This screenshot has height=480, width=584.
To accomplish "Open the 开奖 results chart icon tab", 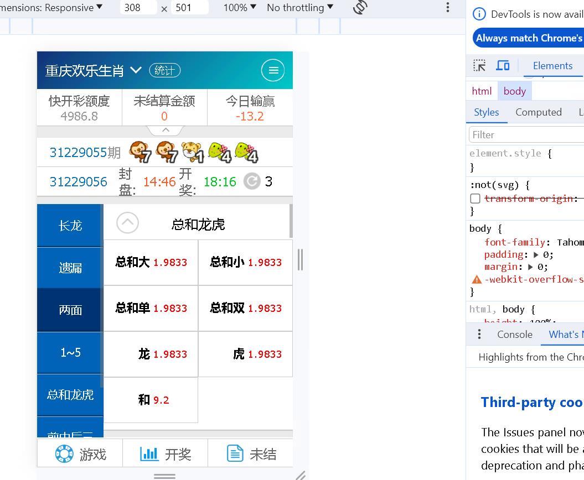I will point(166,453).
